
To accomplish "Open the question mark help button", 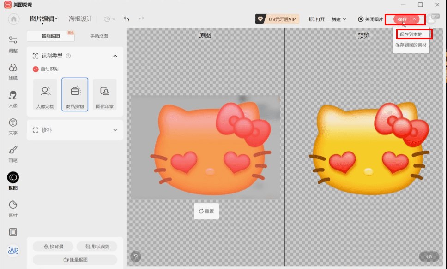I will 136,257.
